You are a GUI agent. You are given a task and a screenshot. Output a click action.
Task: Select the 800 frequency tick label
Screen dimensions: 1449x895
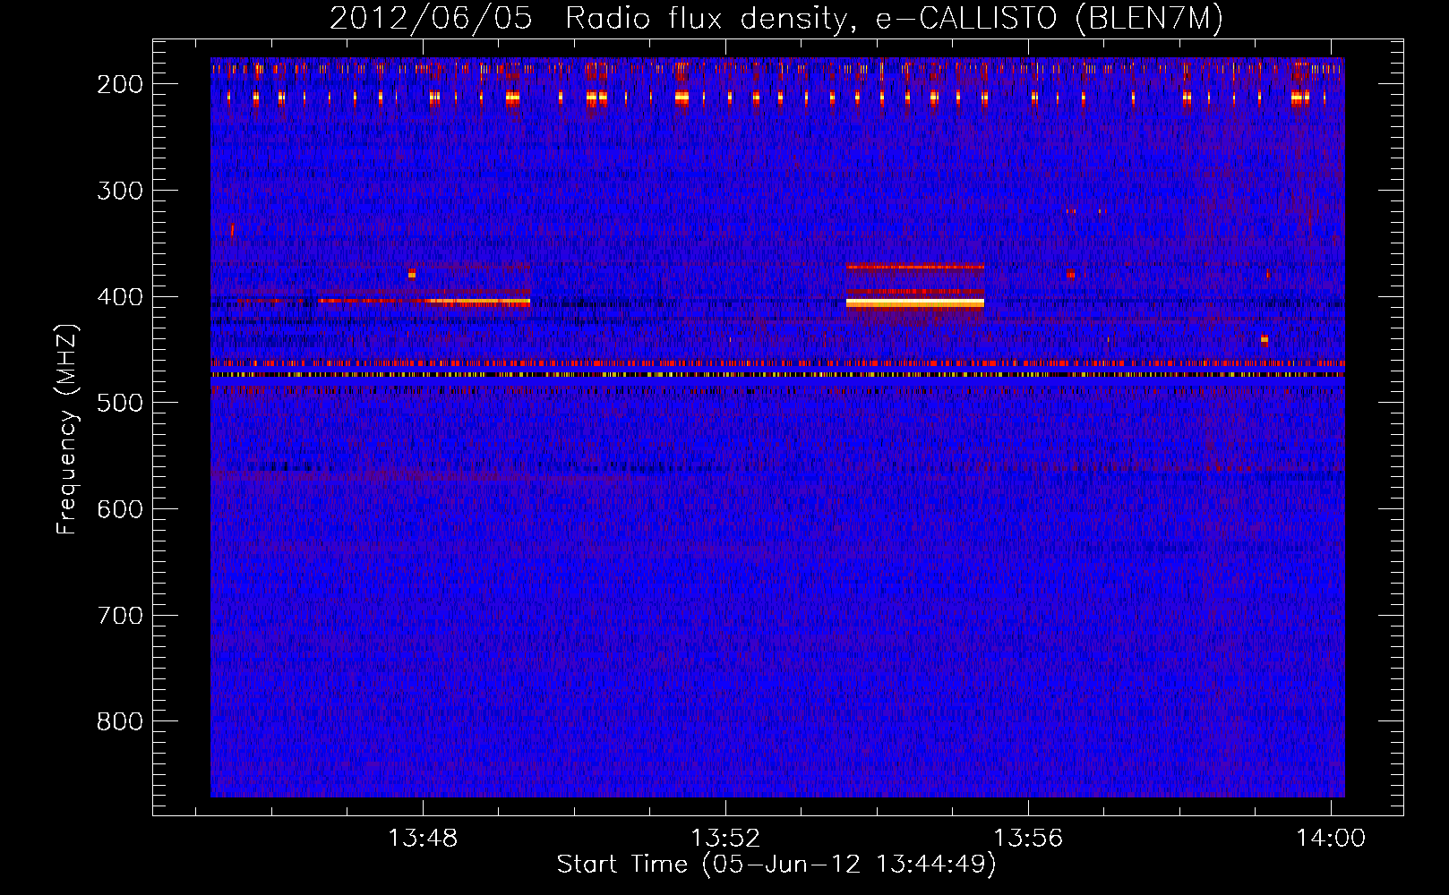[x=120, y=721]
